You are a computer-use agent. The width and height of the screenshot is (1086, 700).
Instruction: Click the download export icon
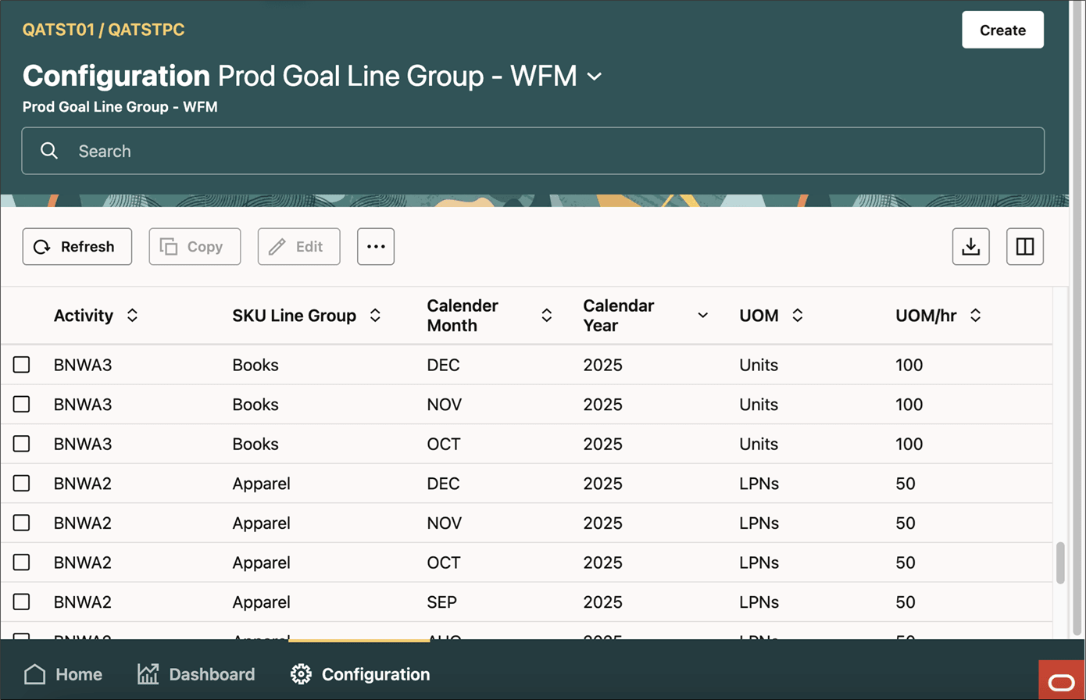[970, 247]
